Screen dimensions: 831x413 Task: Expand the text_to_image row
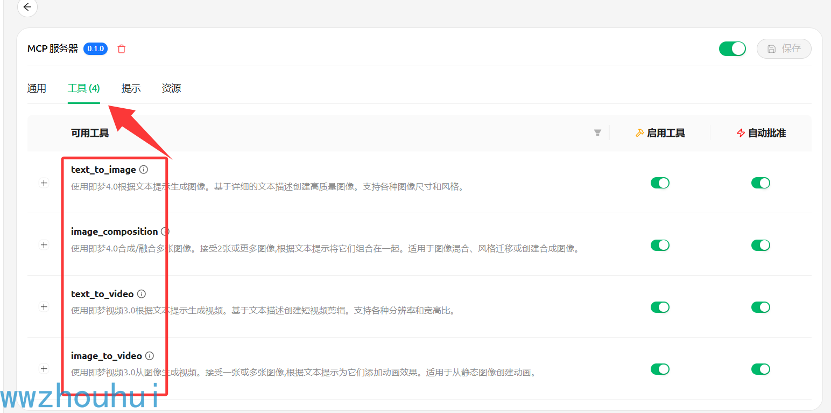pos(44,183)
